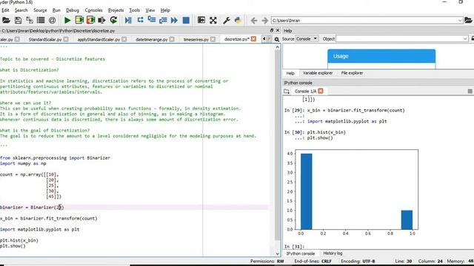Click the new console tab icon
The width and height of the screenshot is (474, 266).
click(287, 91)
